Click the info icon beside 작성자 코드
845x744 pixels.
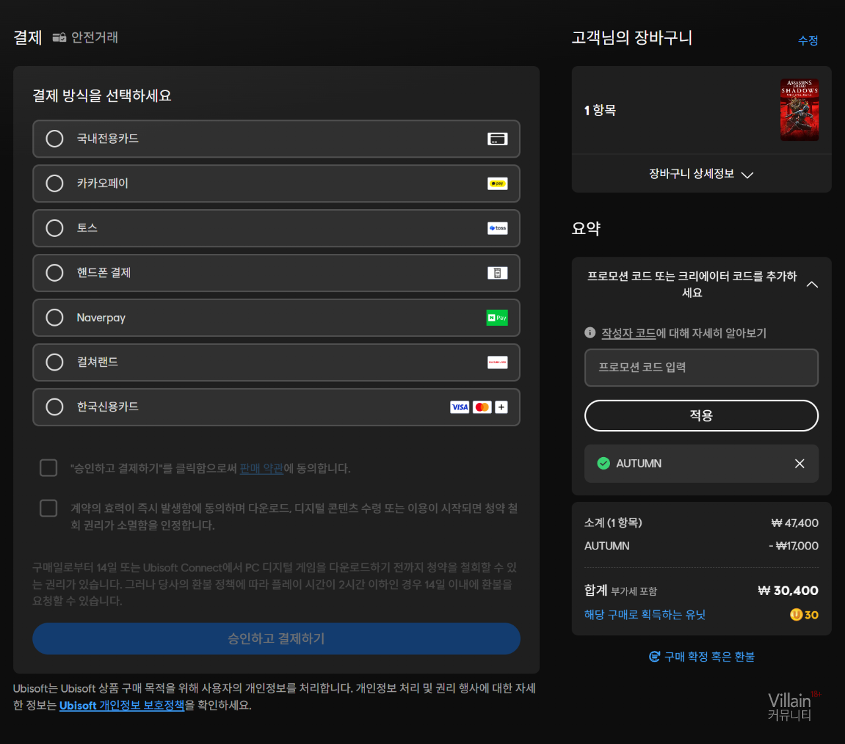click(590, 333)
